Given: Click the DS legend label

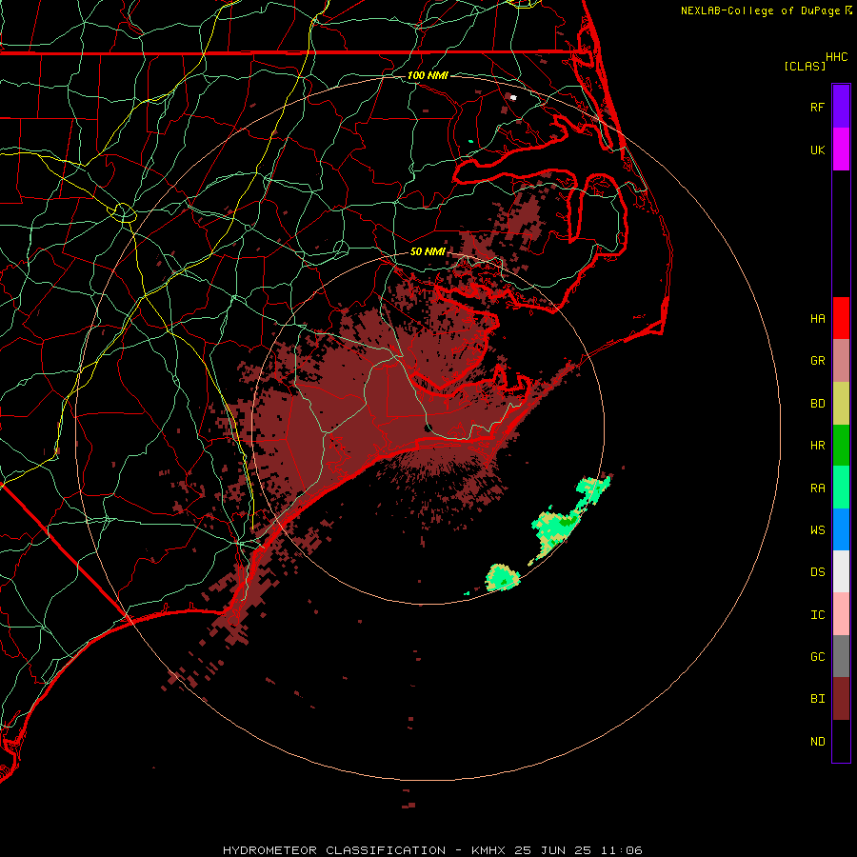Looking at the screenshot, I should point(818,572).
